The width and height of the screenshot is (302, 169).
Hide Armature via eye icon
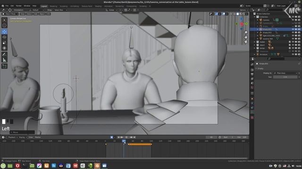coord(293,54)
